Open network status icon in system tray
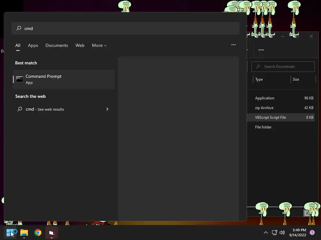 275,232
